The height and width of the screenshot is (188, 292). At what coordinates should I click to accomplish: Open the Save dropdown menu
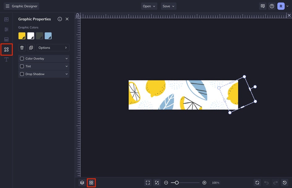[169, 6]
